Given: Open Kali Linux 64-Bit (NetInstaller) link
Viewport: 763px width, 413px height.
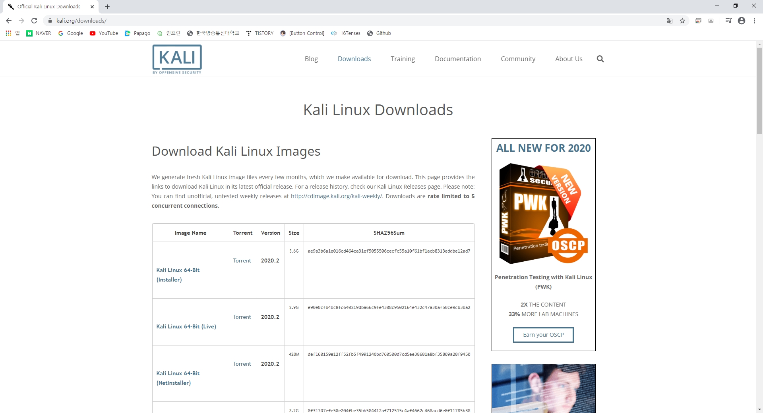Looking at the screenshot, I should pos(178,378).
